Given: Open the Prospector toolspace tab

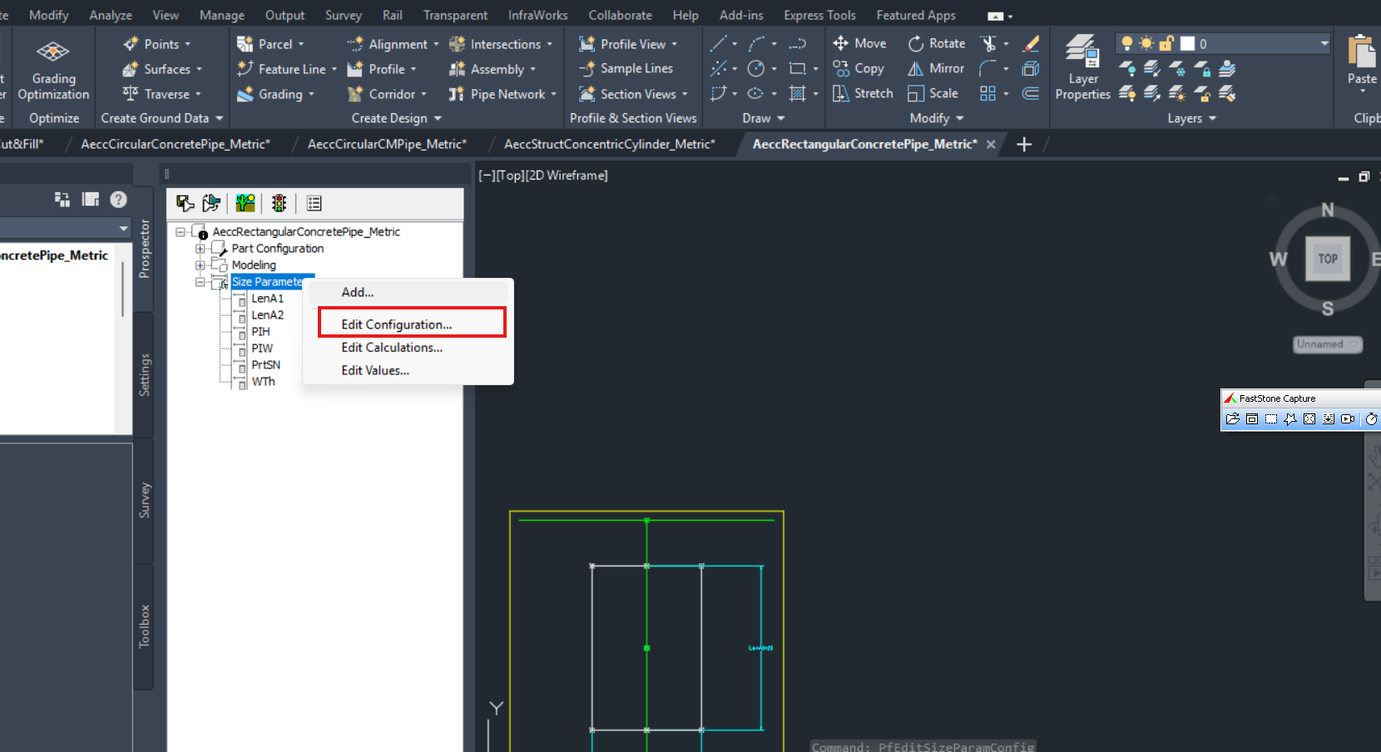Looking at the screenshot, I should point(145,249).
